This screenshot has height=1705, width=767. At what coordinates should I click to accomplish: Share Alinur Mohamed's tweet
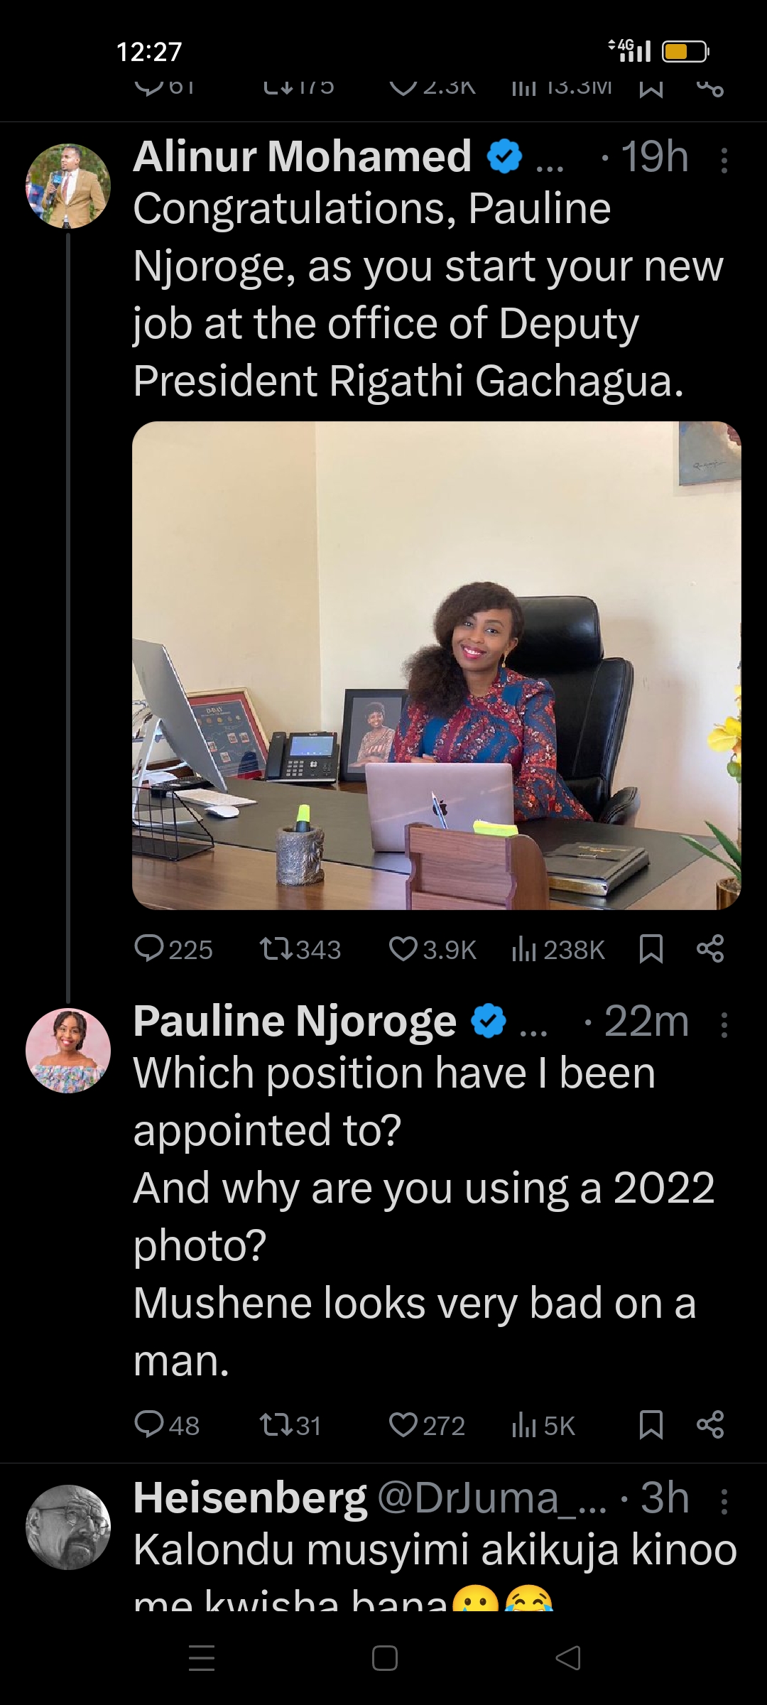click(710, 948)
